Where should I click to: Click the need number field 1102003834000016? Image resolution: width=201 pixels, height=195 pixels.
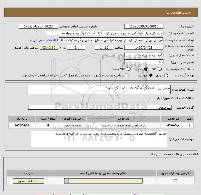click(x=144, y=26)
